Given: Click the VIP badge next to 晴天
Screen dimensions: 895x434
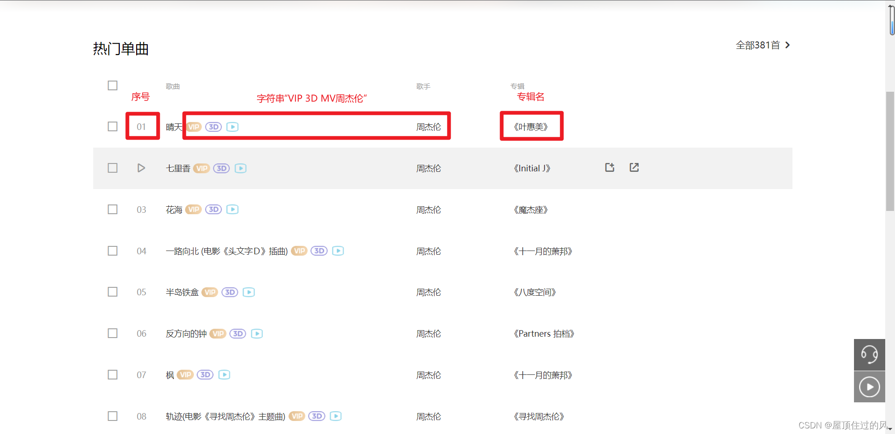Looking at the screenshot, I should click(x=194, y=127).
